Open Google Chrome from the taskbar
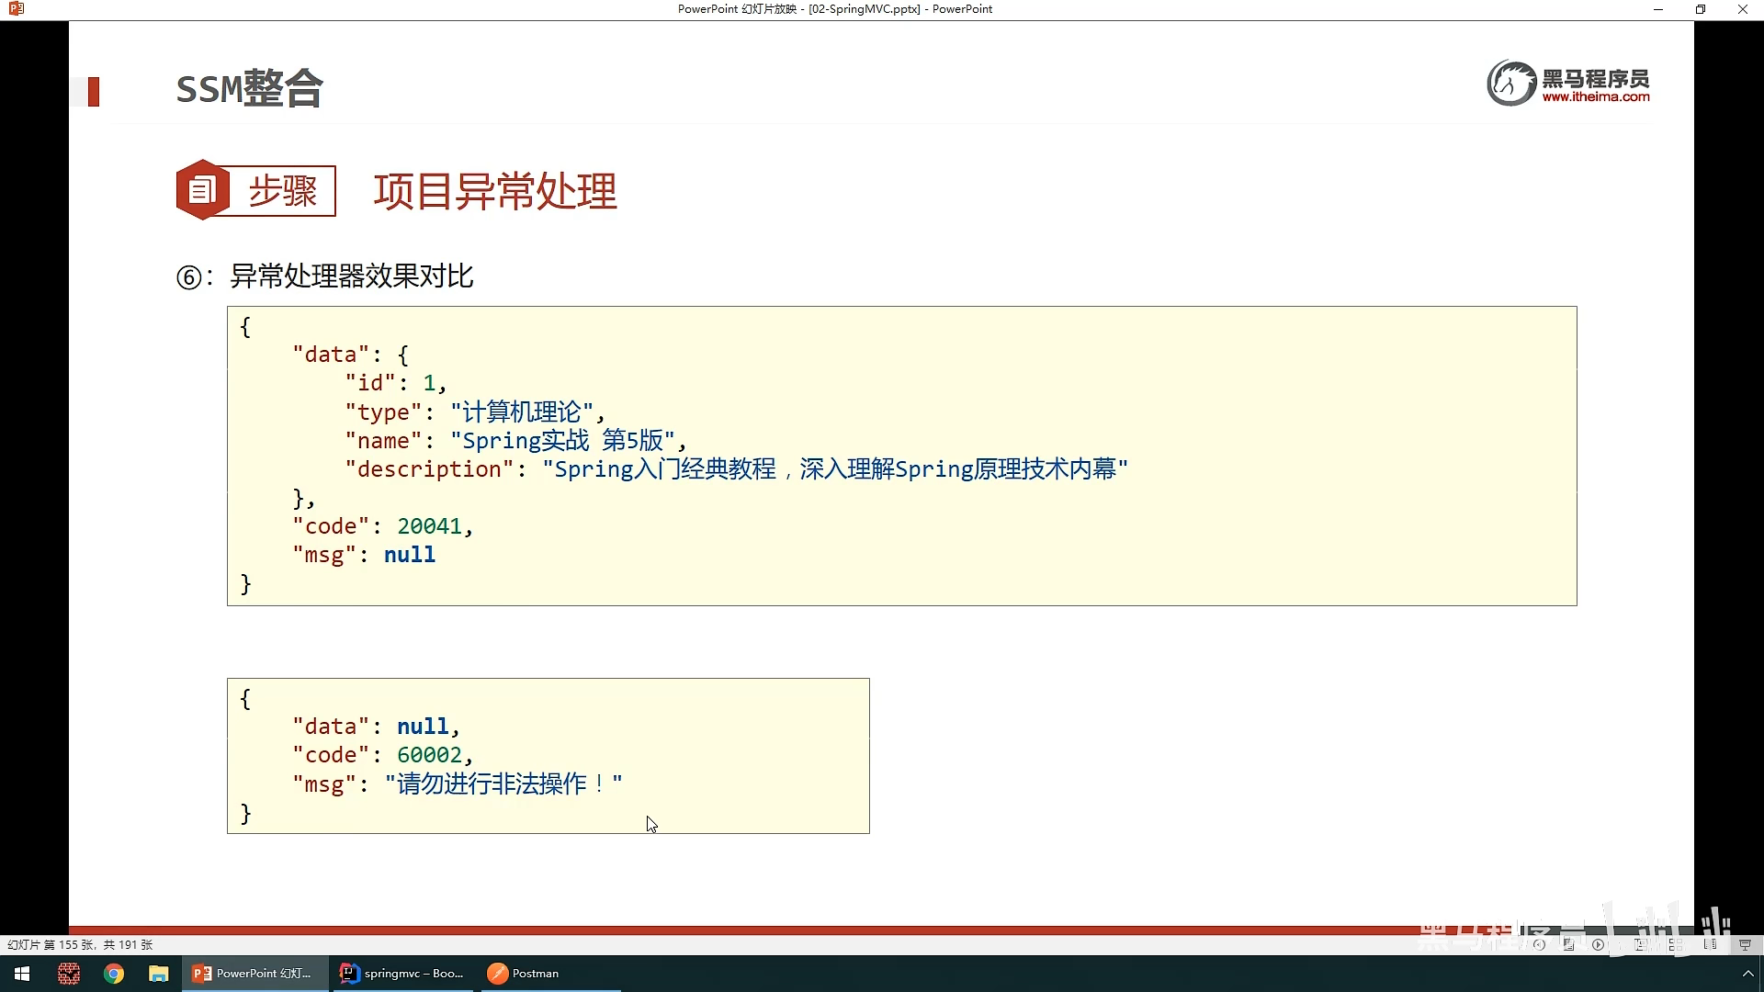The height and width of the screenshot is (992, 1764). click(114, 974)
